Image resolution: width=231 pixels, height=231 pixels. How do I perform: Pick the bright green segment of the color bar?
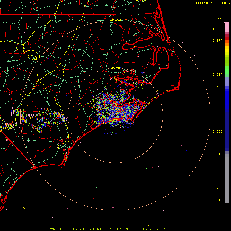227,71
